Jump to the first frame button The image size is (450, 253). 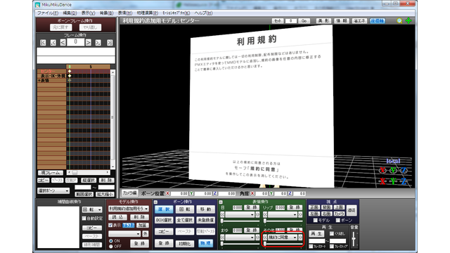click(43, 42)
